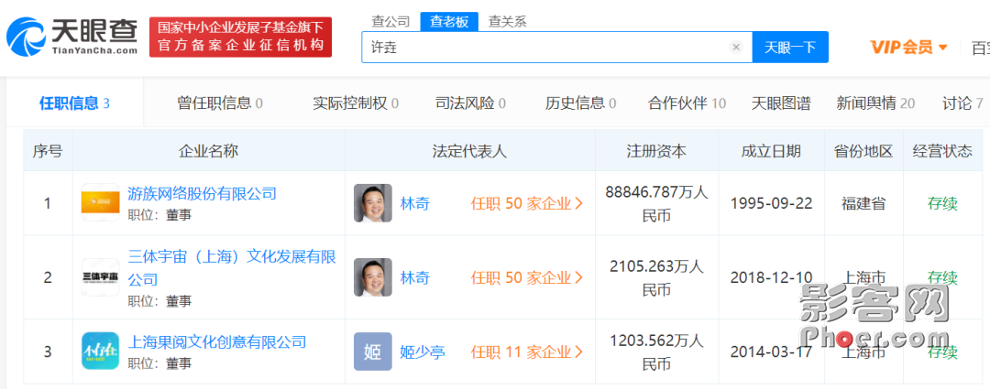Image resolution: width=990 pixels, height=389 pixels.
Task: Switch to the 查关系 search tab
Action: coord(507,21)
